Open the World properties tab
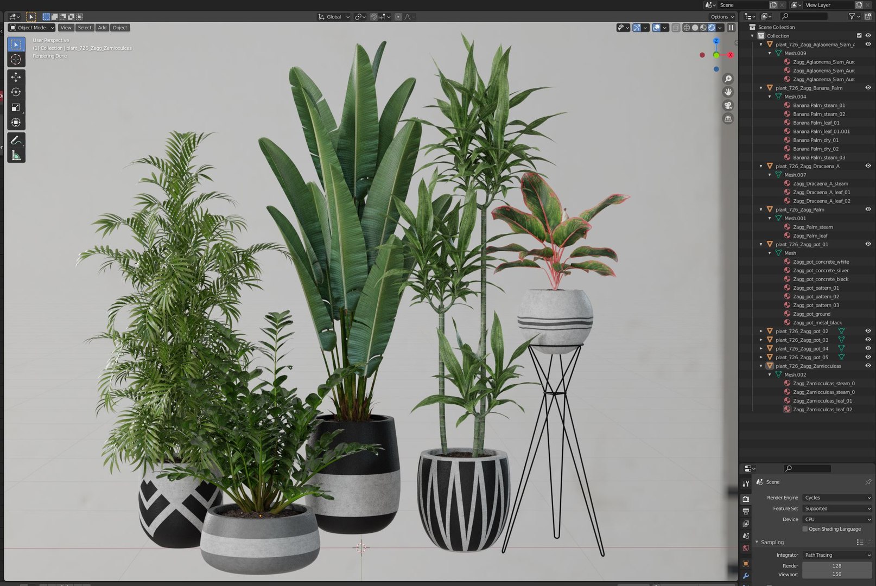876x586 pixels. pyautogui.click(x=746, y=549)
